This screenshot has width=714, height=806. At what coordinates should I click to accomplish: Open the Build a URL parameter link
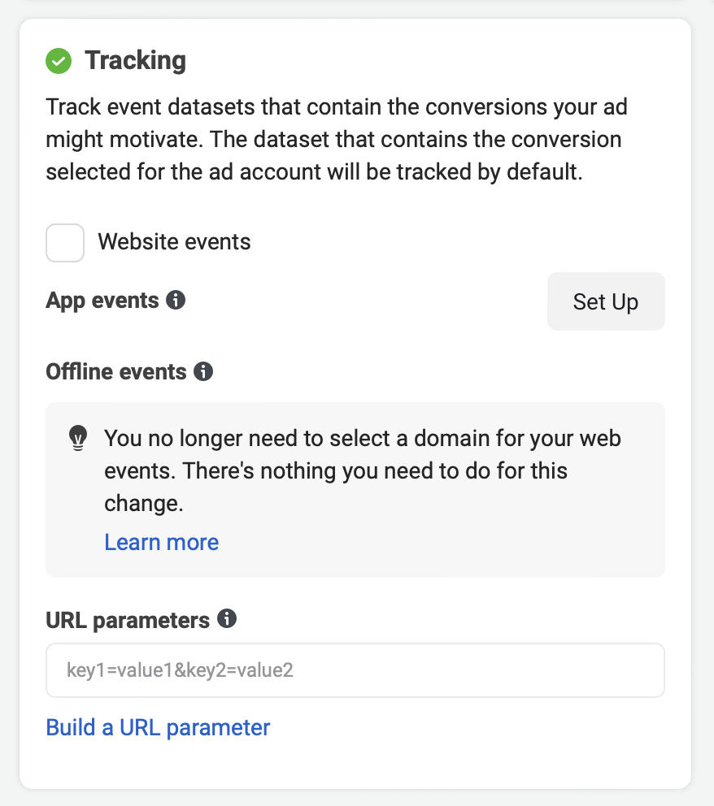pos(158,727)
